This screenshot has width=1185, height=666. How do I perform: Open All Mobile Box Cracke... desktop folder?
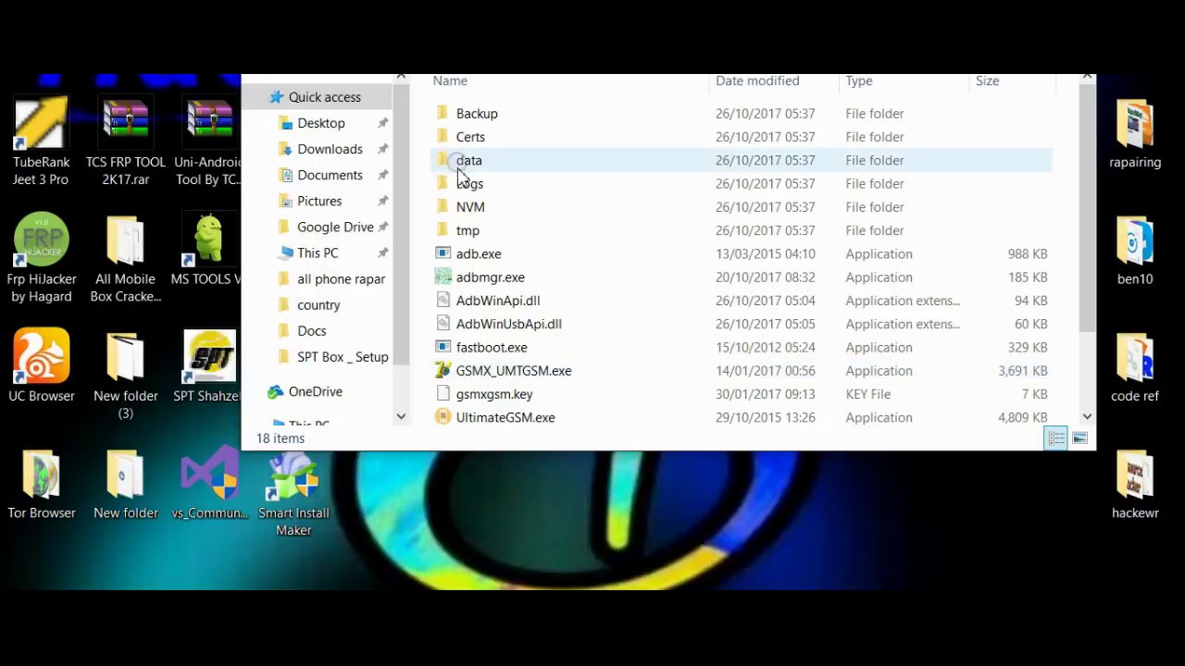pos(126,258)
